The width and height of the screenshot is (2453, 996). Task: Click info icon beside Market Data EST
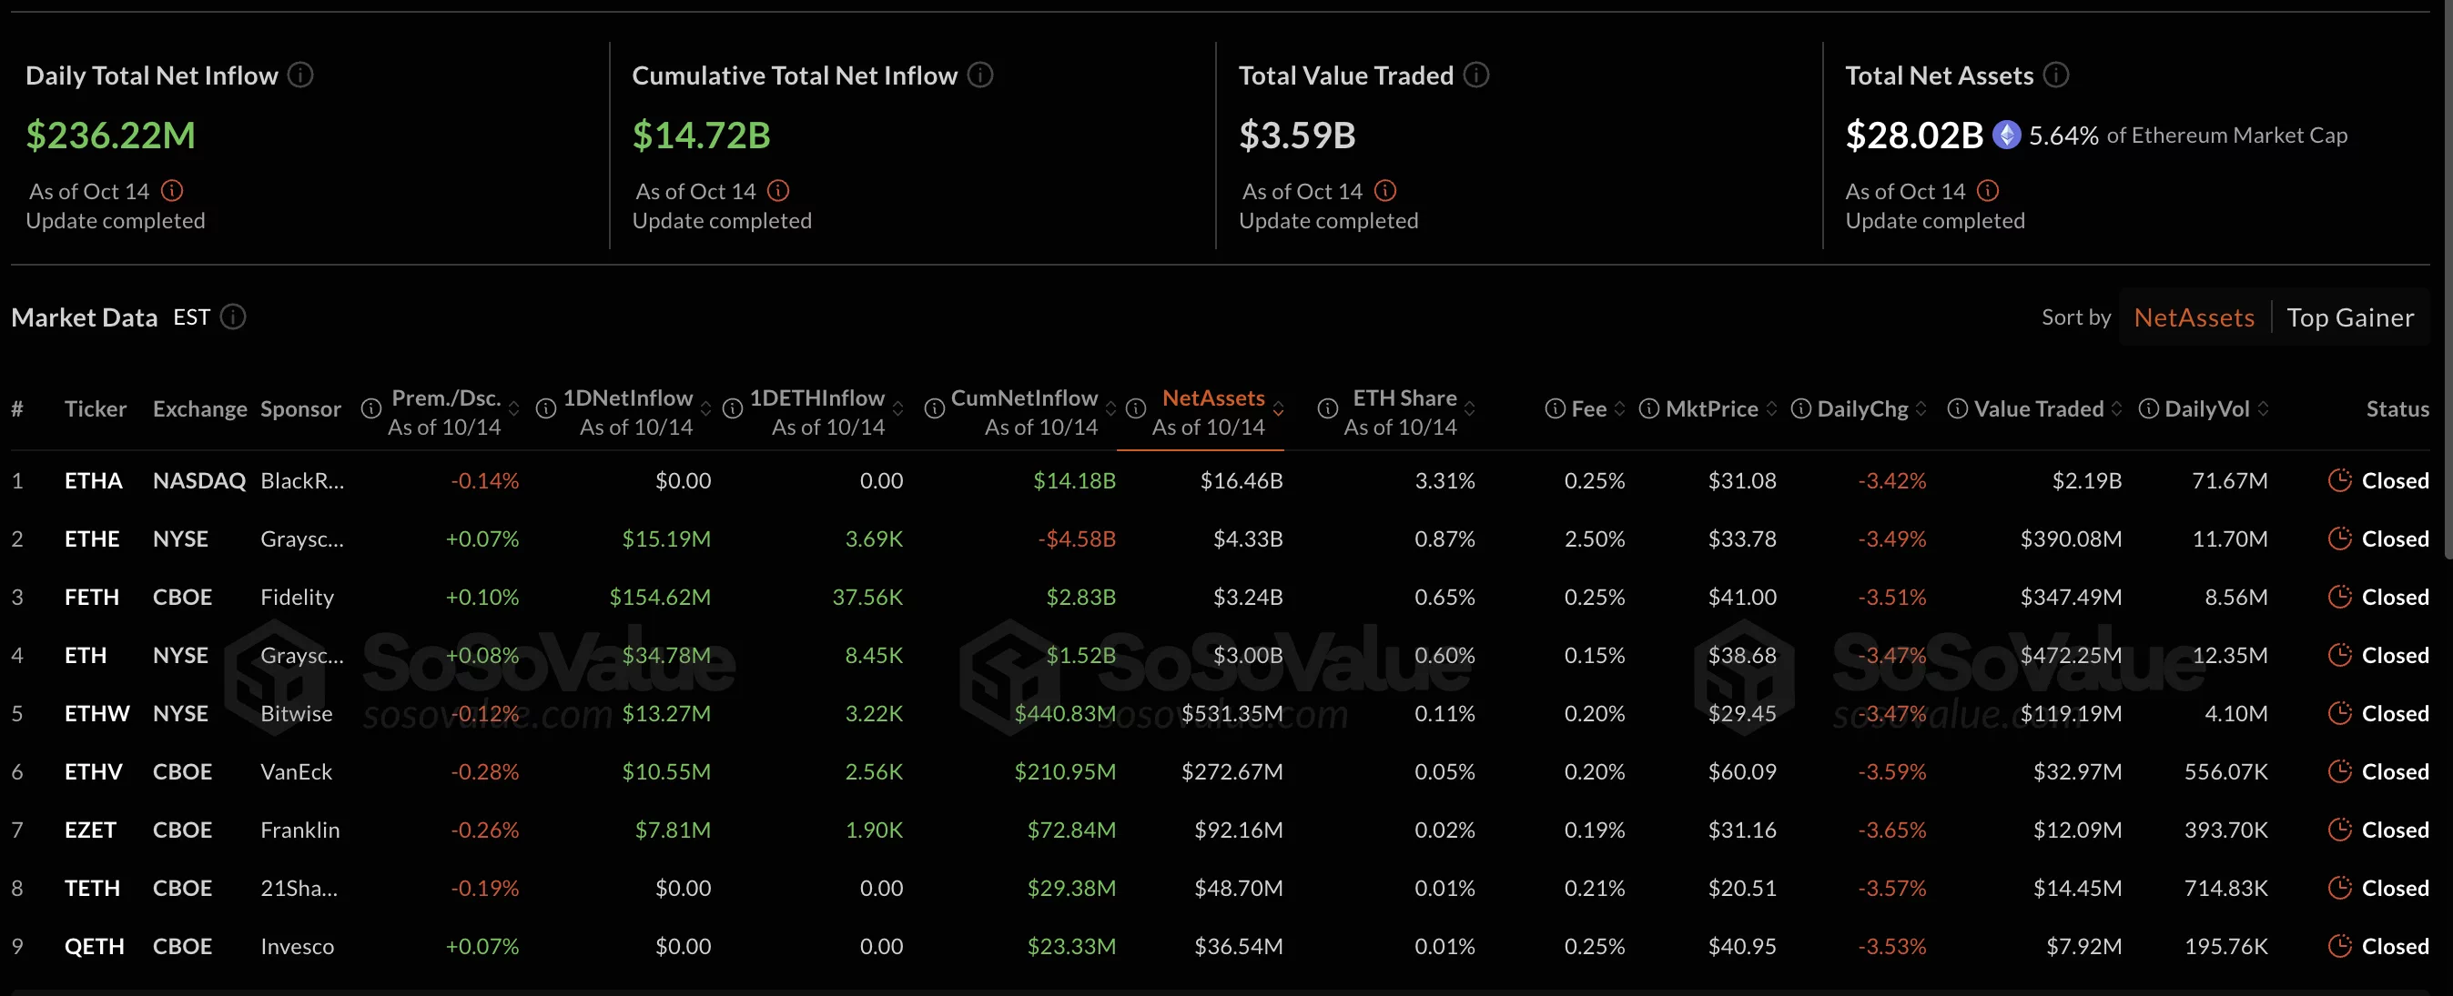click(x=233, y=317)
